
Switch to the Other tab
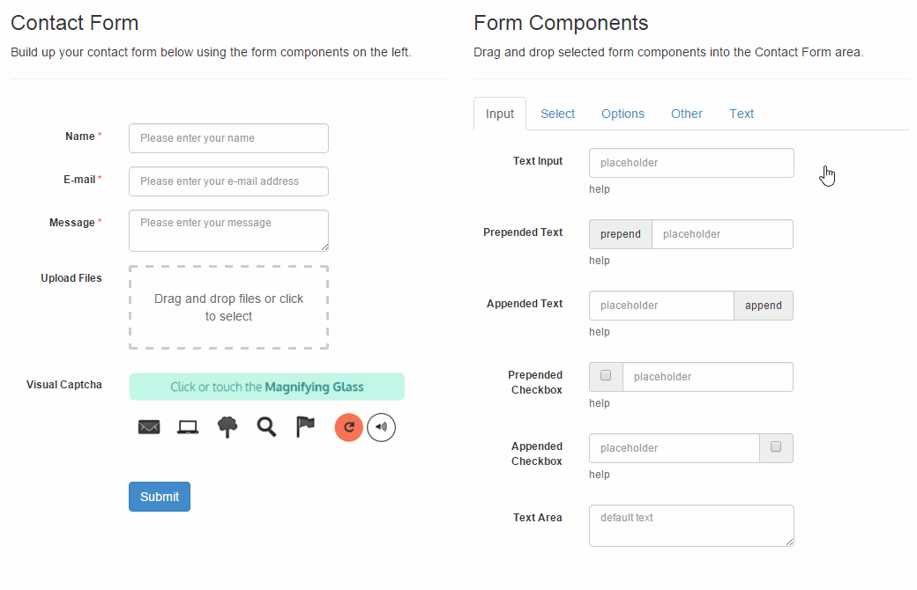pyautogui.click(x=686, y=114)
